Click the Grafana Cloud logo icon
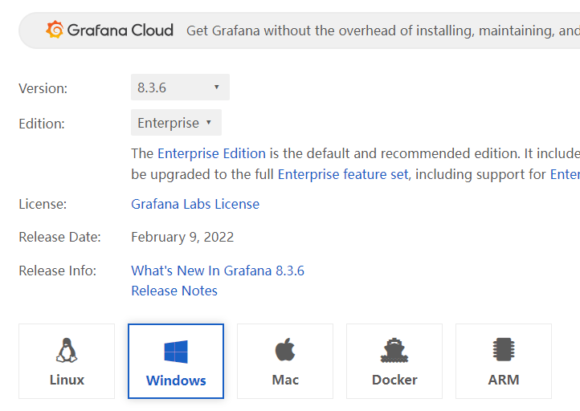 [x=55, y=31]
